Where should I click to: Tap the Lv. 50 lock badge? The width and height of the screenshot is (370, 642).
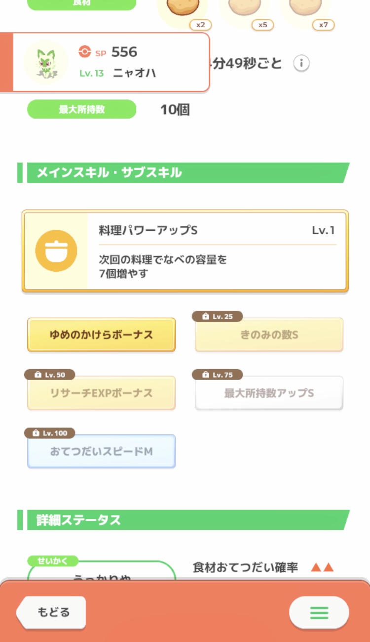coord(49,375)
